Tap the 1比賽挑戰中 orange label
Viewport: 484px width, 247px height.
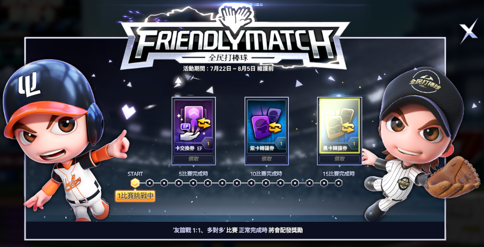click(x=135, y=196)
